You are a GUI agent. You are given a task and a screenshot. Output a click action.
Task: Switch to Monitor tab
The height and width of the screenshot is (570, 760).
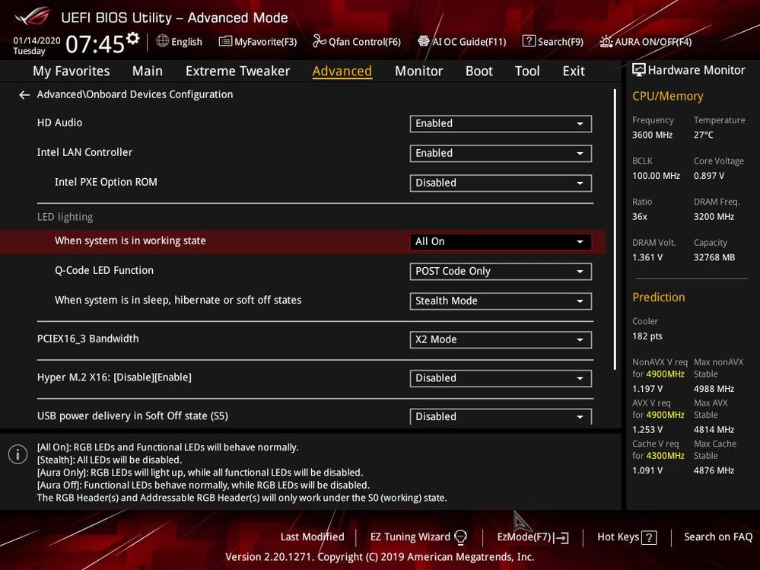(x=418, y=72)
